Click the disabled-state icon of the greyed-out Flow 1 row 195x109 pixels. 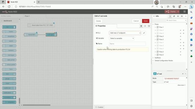183,42
